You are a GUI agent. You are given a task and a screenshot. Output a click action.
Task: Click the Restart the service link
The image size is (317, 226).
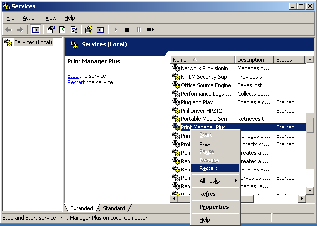(76, 82)
